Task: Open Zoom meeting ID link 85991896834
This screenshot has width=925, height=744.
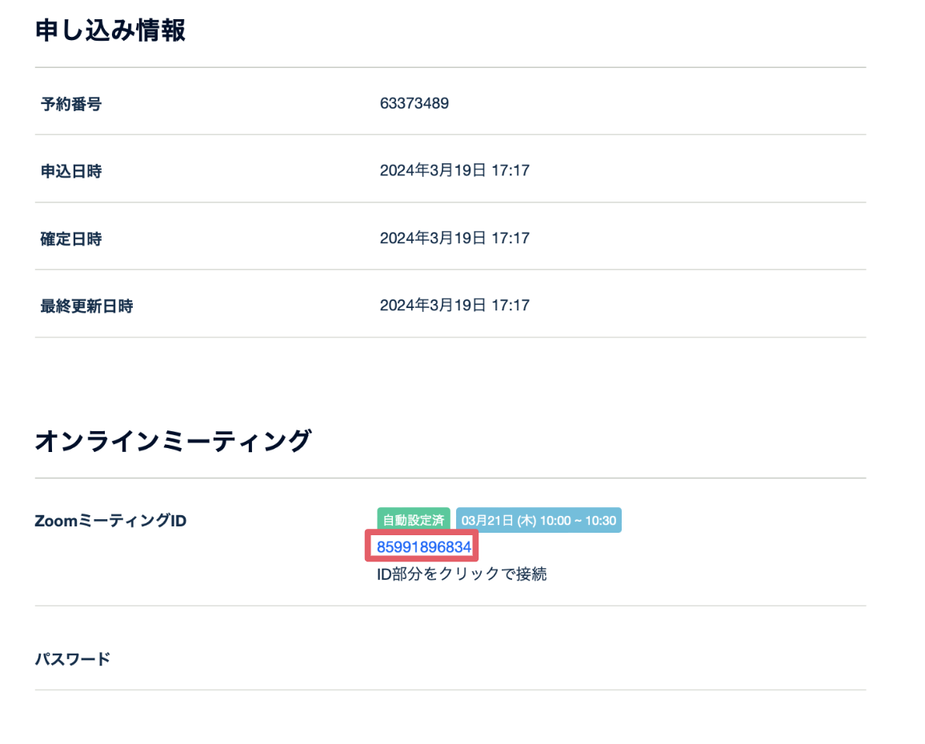Action: (423, 547)
